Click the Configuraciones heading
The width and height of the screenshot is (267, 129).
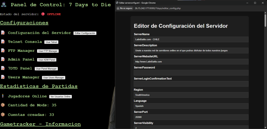[x=24, y=23]
